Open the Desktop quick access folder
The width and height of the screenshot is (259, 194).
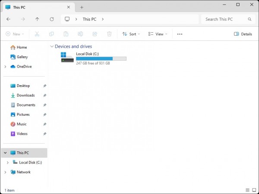point(24,86)
